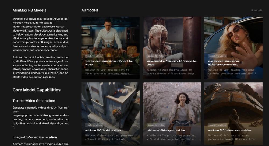Open the wavespeed-ai/minimax-h3/image-to-video model link
The height and width of the screenshot is (146, 269).
172,63
